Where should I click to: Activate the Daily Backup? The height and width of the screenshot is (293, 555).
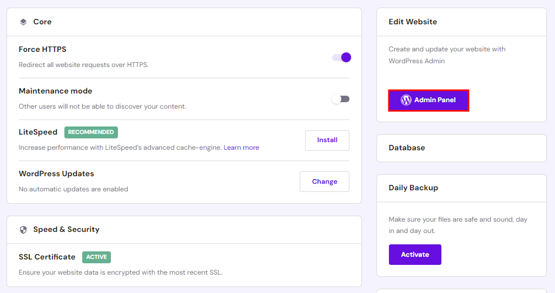click(415, 255)
